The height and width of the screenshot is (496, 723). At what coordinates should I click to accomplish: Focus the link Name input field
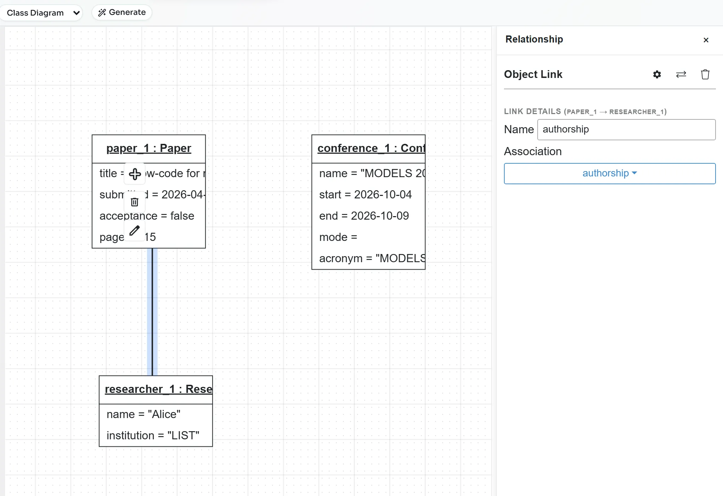[626, 129]
